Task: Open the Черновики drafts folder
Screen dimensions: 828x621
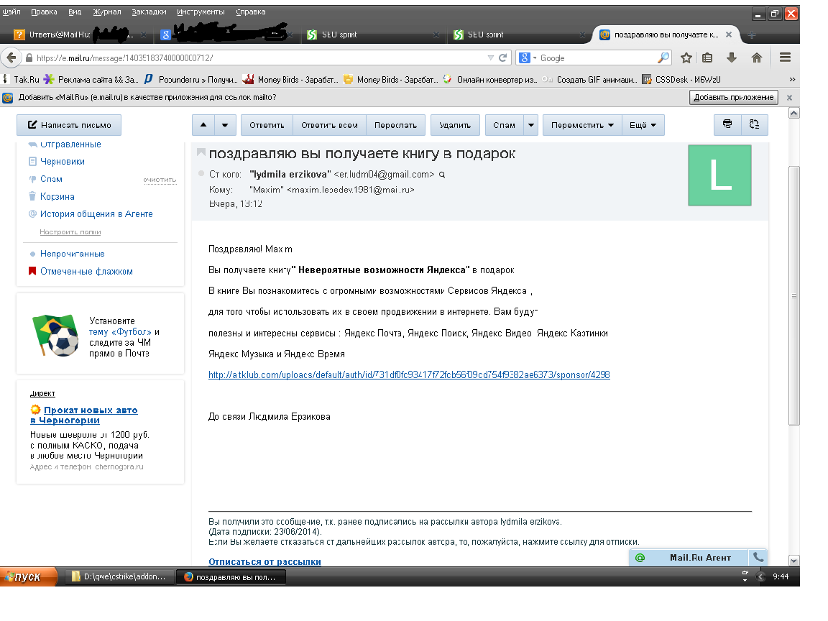Action: (x=63, y=162)
